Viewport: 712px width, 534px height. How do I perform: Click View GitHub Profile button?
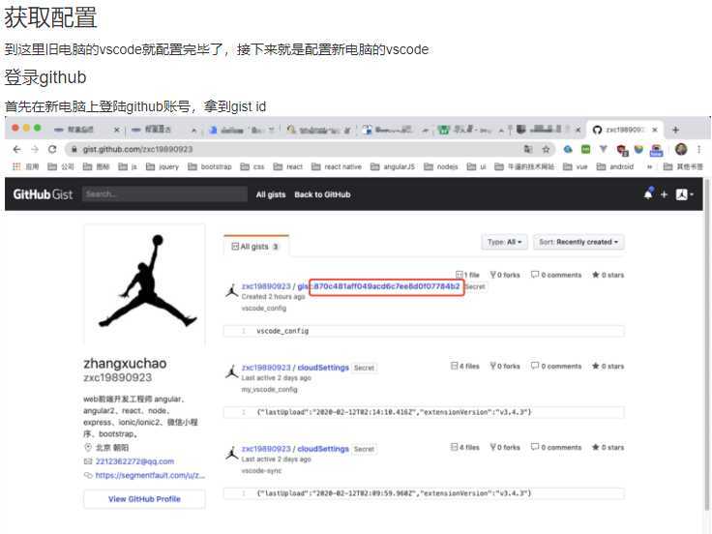(144, 499)
